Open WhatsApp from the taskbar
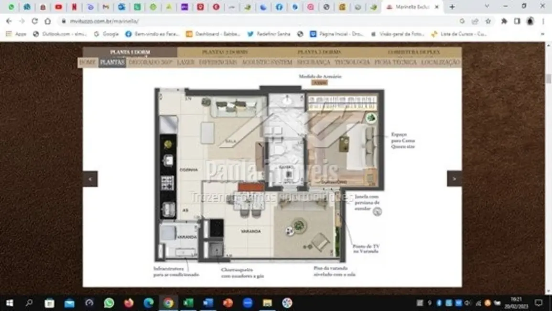The height and width of the screenshot is (311, 552). pyautogui.click(x=109, y=303)
